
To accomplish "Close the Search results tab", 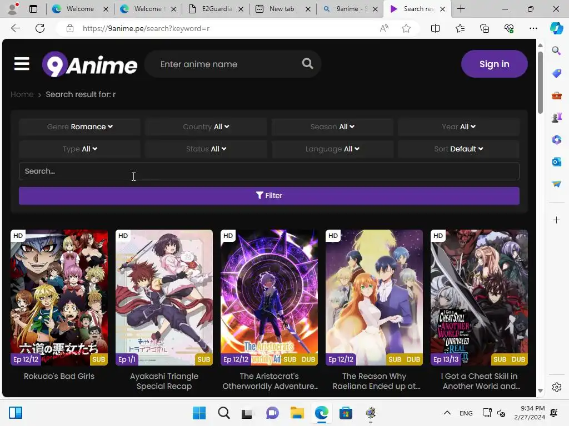I will coord(442,9).
